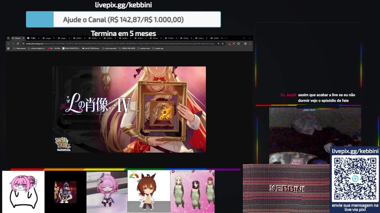Screen dimensions: 380x213
Task: Close the 177409 tab
Action: click(x=176, y=38)
